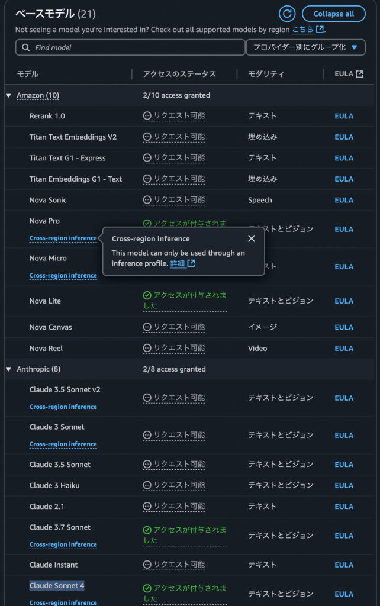
Task: Open EULA for Nova Sonic
Action: click(344, 200)
